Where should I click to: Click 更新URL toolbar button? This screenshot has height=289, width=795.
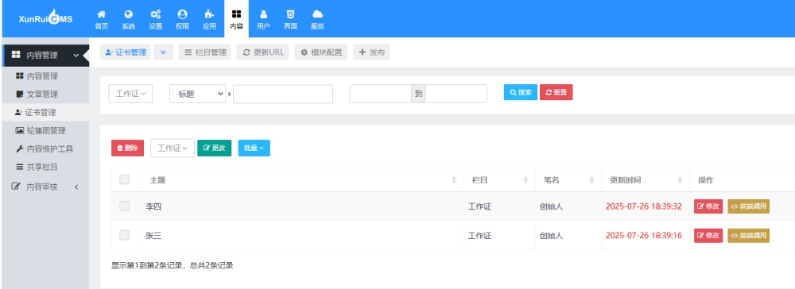262,52
